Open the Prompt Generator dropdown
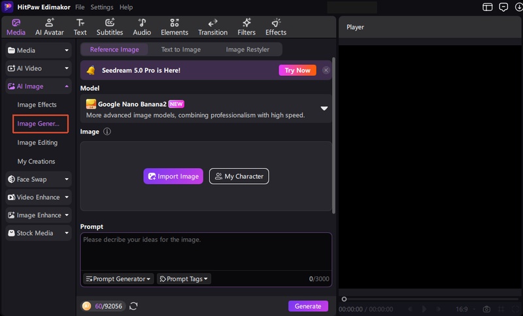The height and width of the screenshot is (316, 523). 118,279
